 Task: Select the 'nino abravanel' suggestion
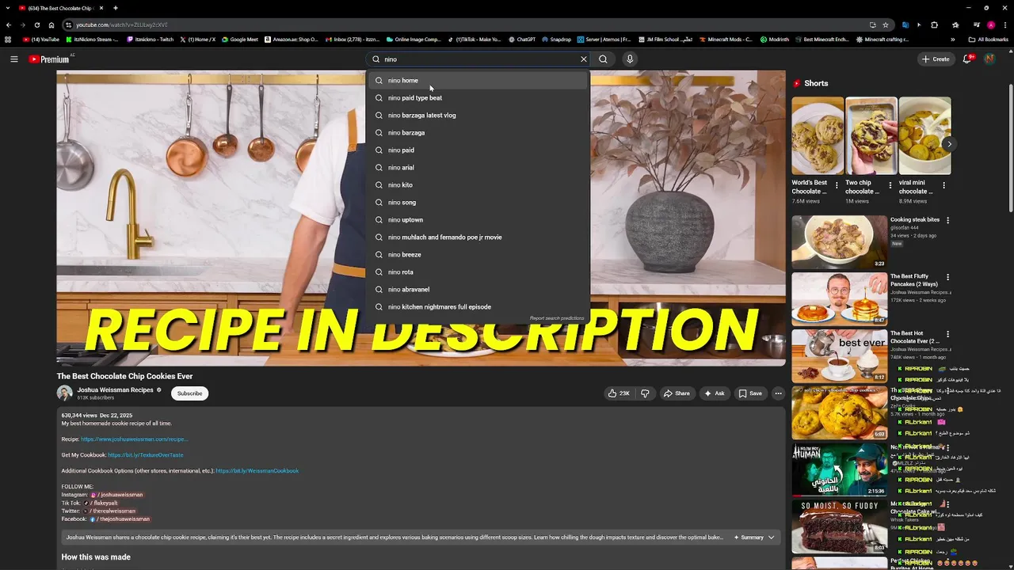click(478, 290)
